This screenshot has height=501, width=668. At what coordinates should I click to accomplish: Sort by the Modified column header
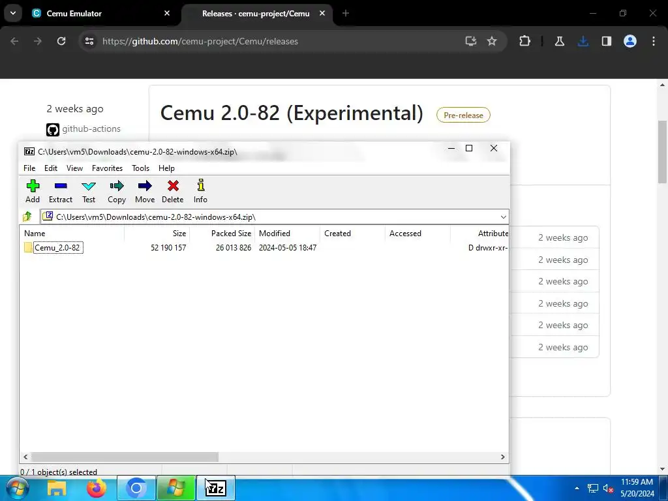287,234
